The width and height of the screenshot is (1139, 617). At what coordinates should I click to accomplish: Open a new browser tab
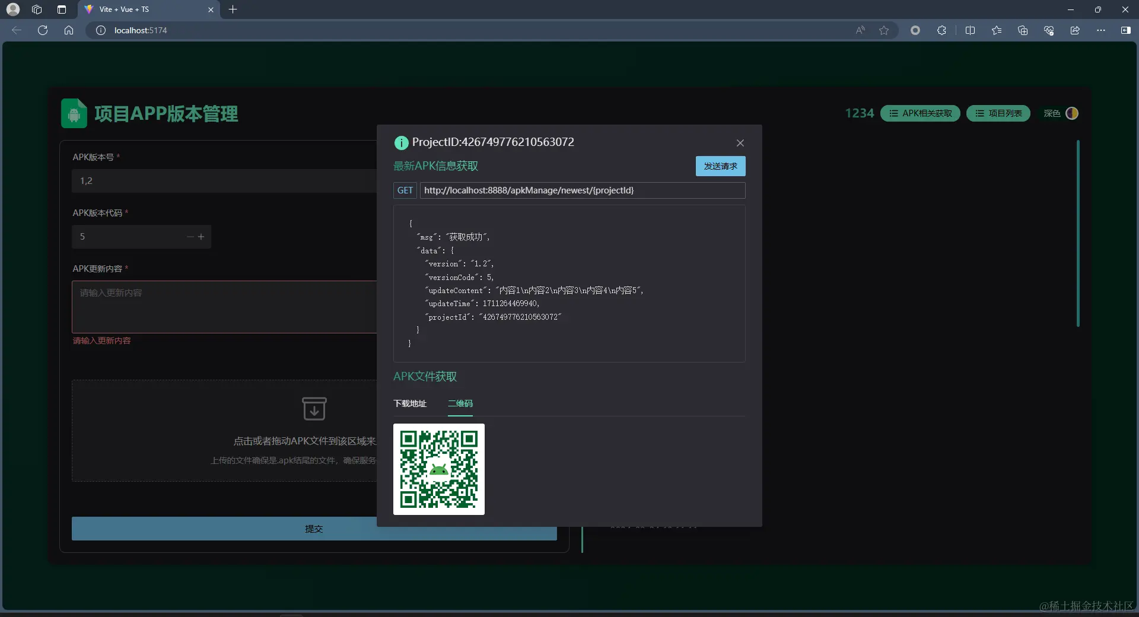(x=233, y=9)
